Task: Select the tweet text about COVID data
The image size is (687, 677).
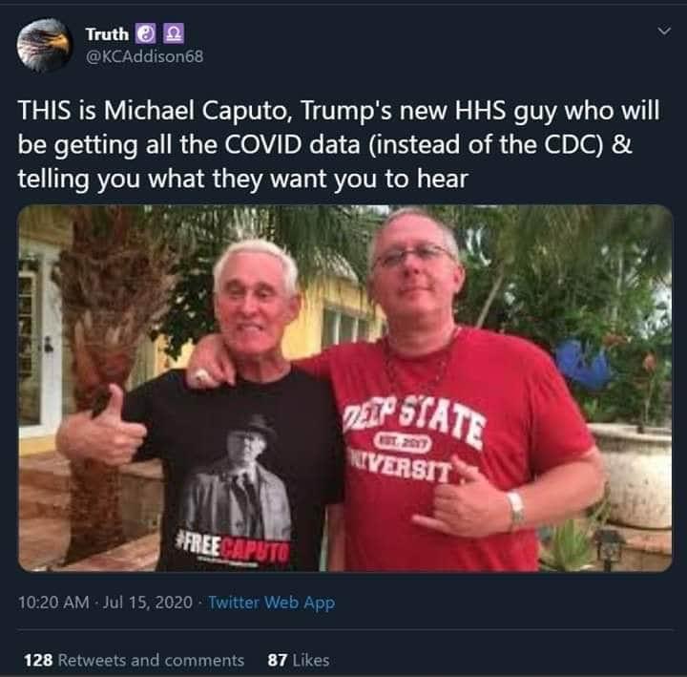Action: point(338,145)
